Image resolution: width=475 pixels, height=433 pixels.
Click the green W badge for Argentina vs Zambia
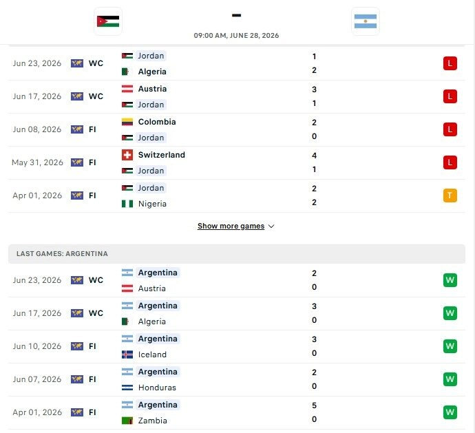(450, 412)
